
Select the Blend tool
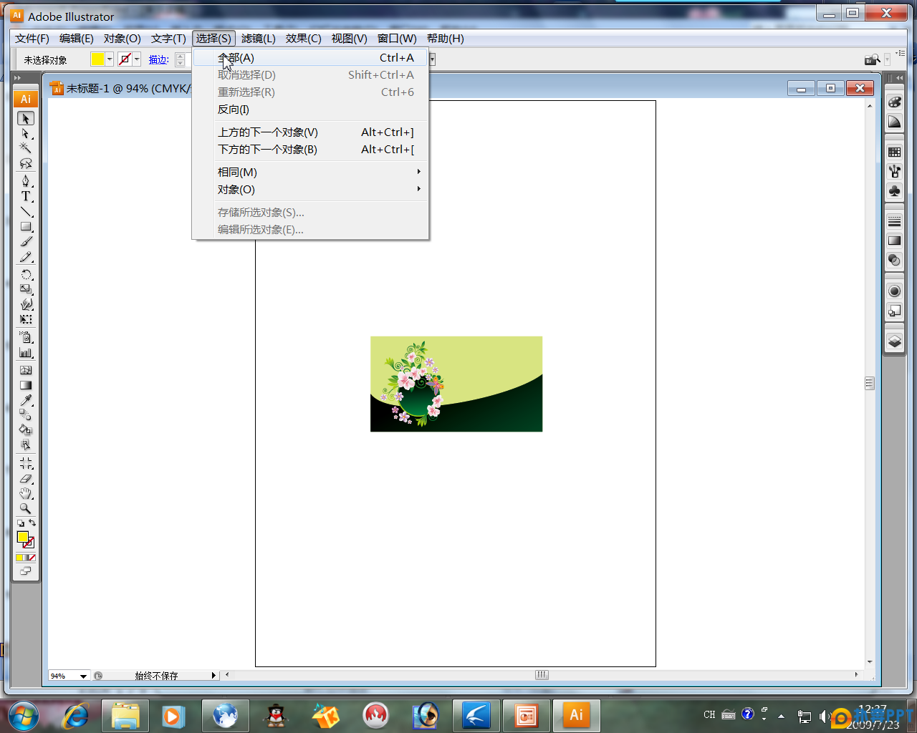pyautogui.click(x=26, y=414)
